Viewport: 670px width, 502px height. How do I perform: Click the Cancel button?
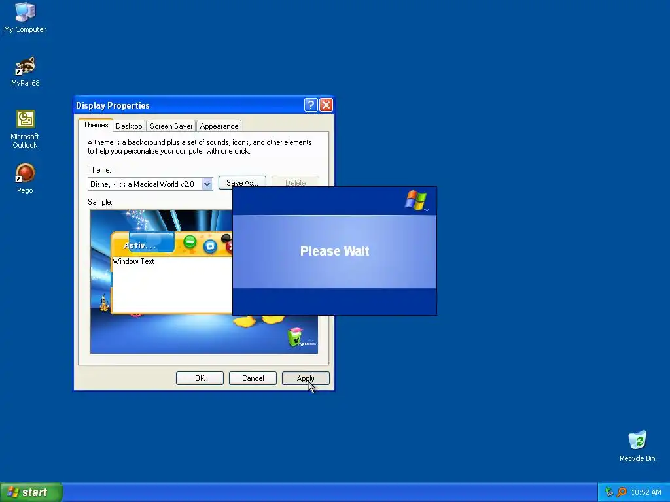pos(253,378)
